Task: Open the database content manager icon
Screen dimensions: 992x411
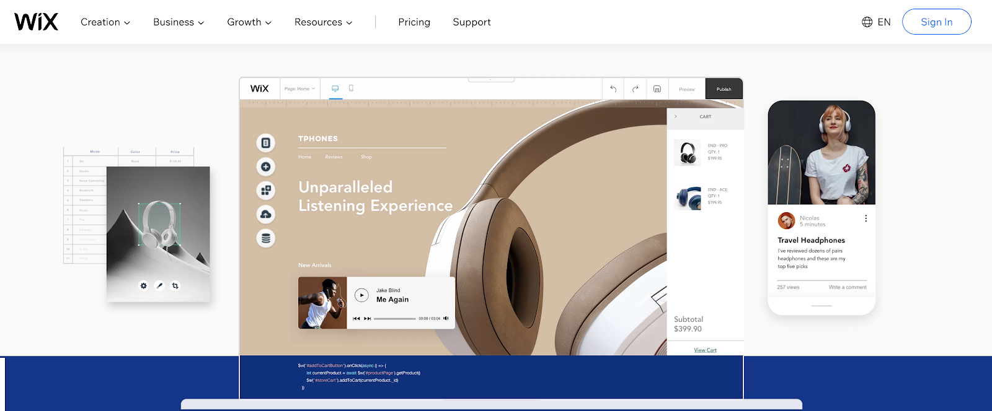Action: coord(266,238)
